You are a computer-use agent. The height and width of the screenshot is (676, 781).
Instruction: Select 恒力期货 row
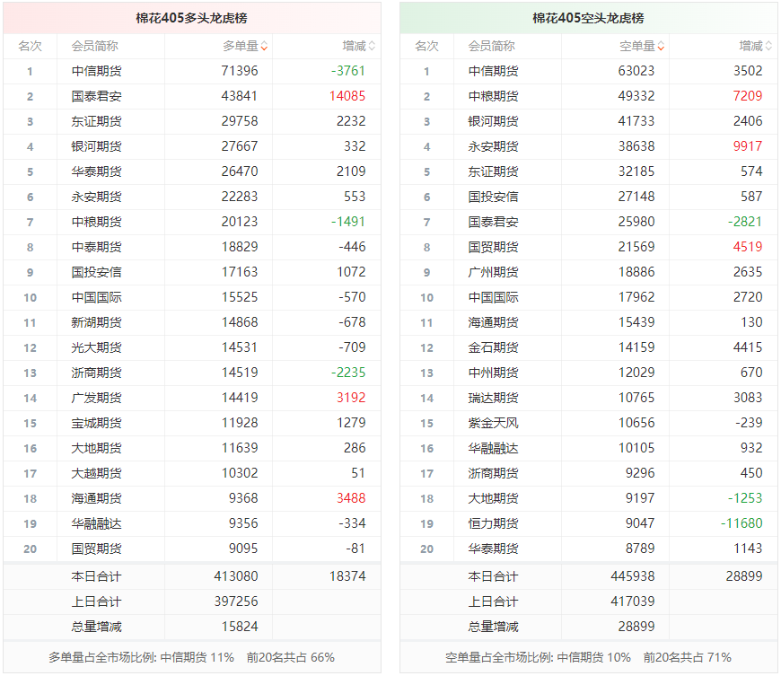coord(589,524)
